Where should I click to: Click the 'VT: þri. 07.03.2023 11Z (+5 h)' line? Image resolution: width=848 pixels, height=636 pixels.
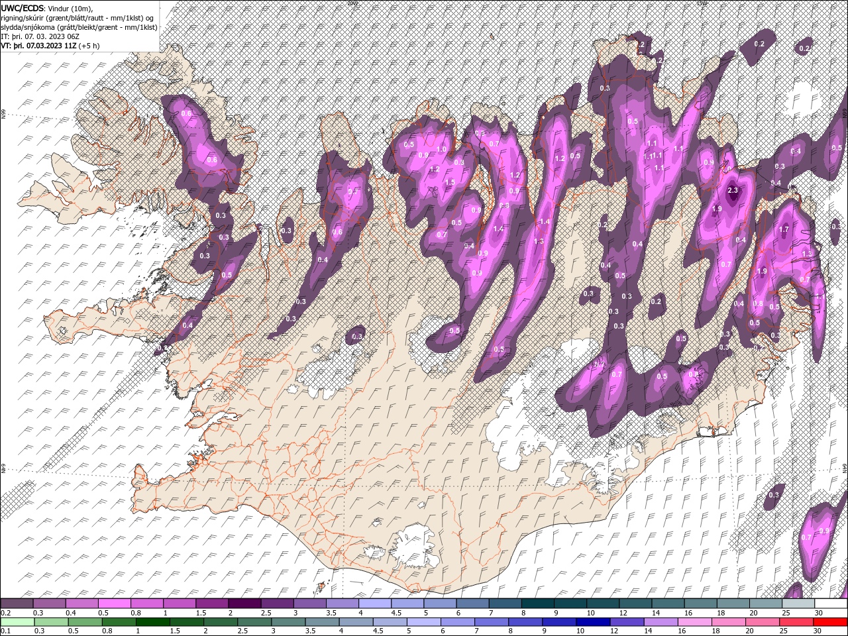pyautogui.click(x=50, y=46)
